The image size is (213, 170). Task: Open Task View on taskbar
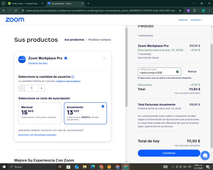click(60, 167)
